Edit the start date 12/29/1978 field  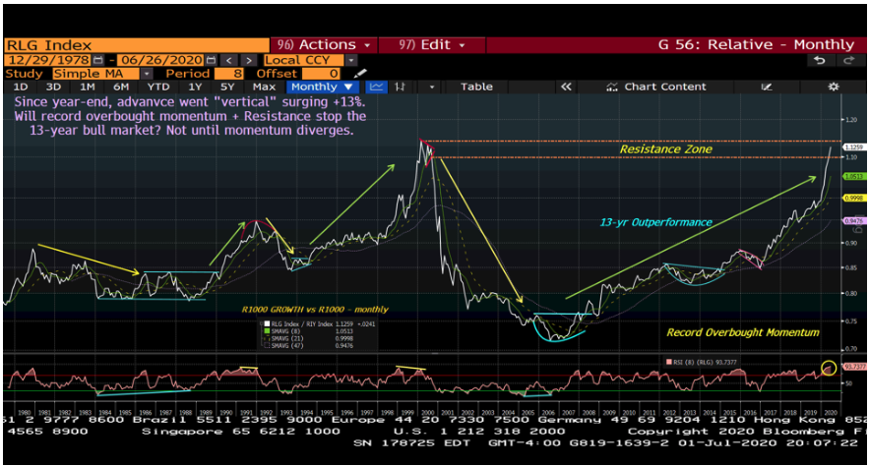48,60
